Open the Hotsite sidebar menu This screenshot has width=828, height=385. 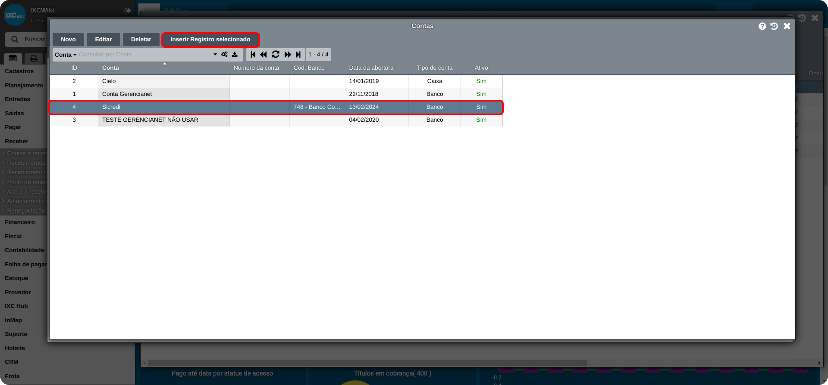[x=15, y=348]
